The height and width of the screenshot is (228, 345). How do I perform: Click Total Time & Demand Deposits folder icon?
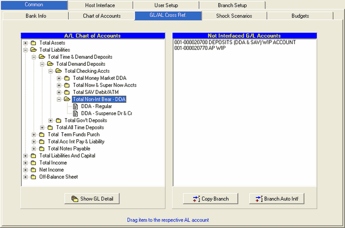coord(42,56)
